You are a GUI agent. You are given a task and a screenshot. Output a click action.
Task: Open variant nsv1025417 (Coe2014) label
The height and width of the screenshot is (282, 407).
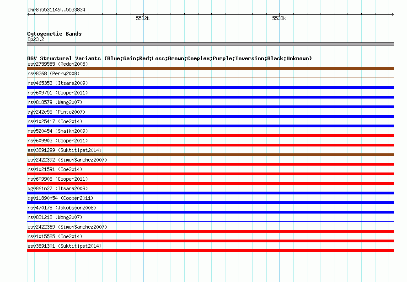tap(55, 121)
